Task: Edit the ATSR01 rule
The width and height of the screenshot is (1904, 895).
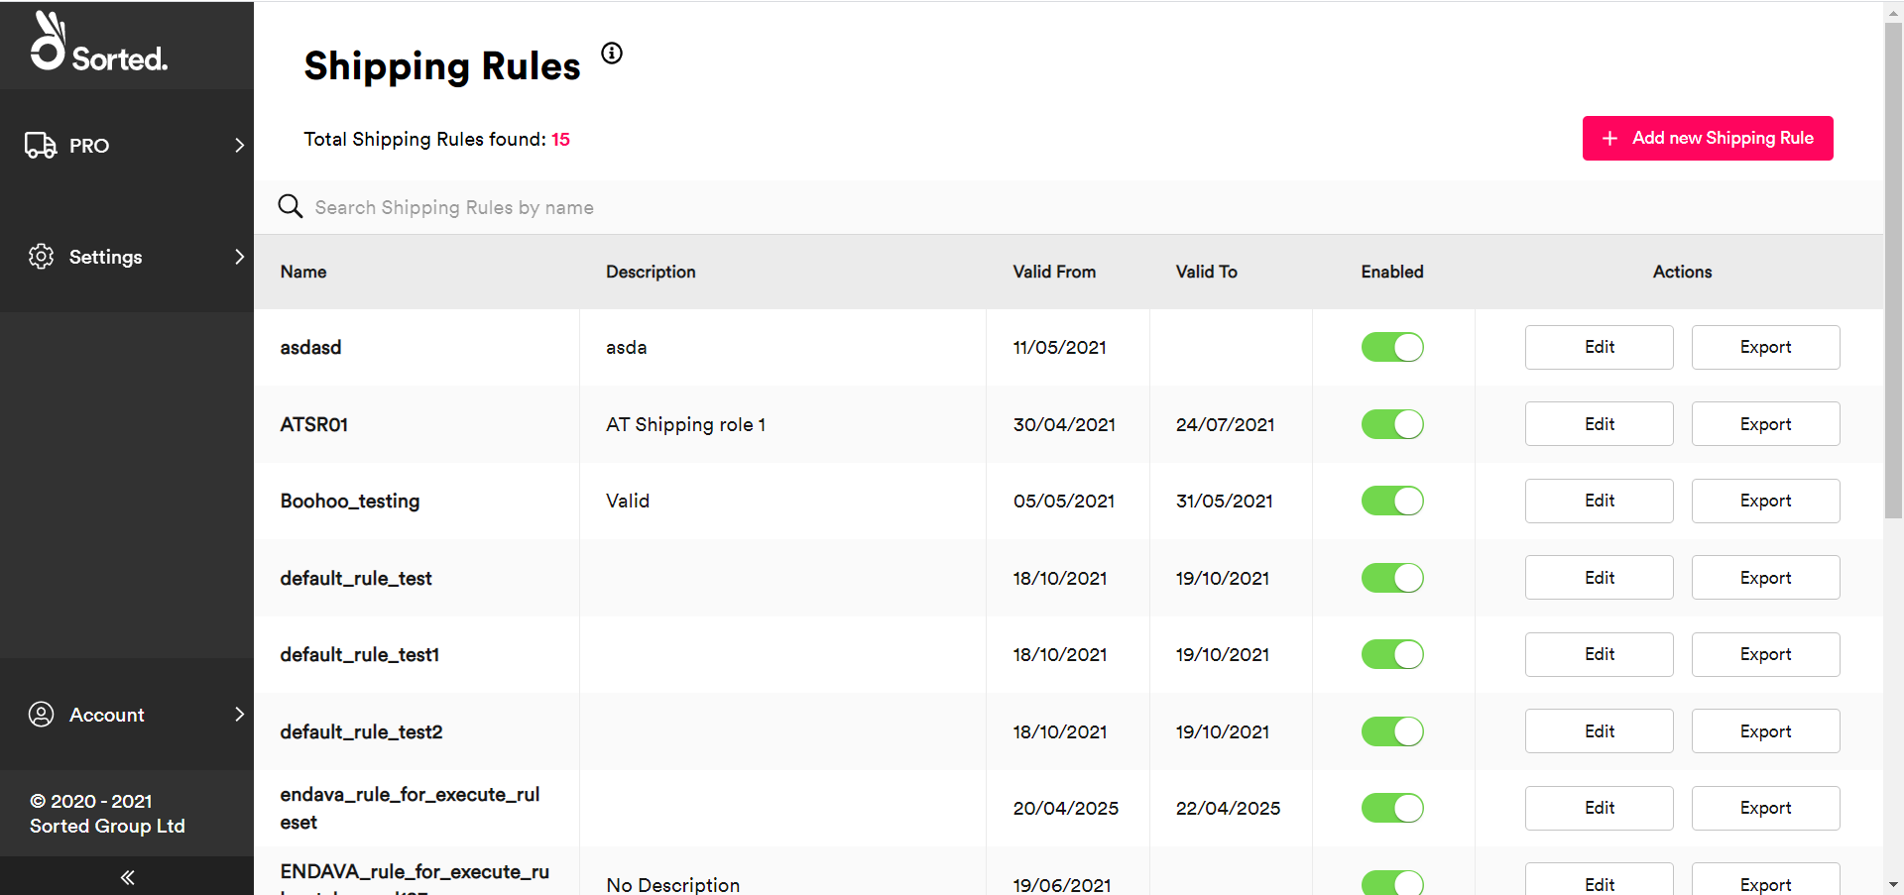Action: coord(1600,424)
